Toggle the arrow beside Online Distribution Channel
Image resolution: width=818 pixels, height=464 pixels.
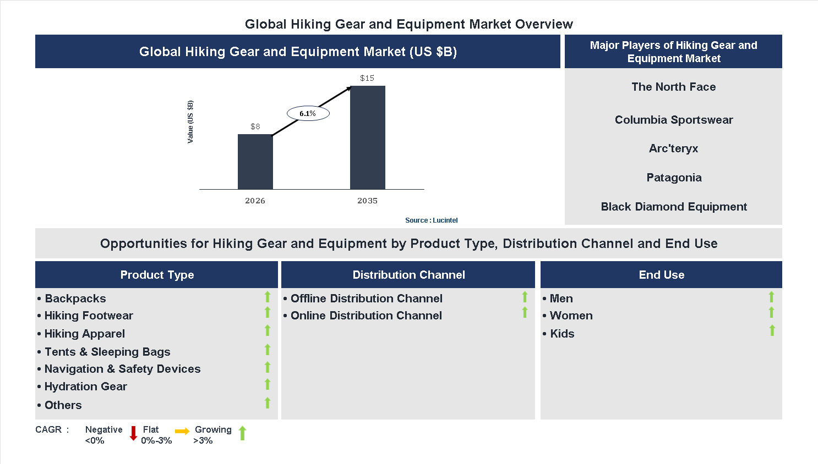[525, 314]
